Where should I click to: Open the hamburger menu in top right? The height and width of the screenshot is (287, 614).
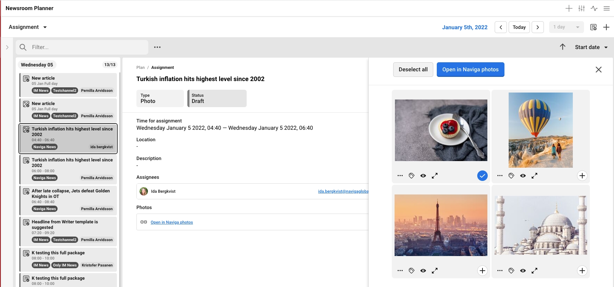click(607, 8)
